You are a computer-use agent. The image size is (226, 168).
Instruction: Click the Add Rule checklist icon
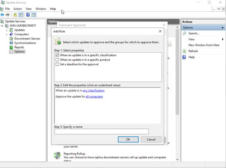tap(57, 41)
